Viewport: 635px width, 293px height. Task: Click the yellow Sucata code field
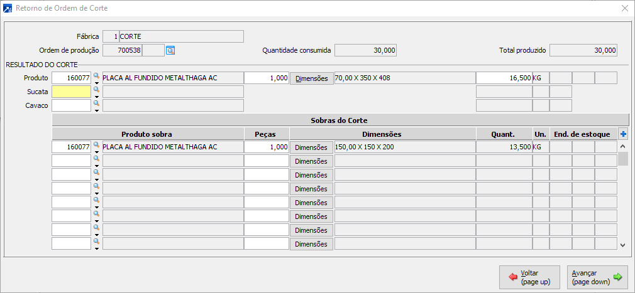tap(71, 92)
